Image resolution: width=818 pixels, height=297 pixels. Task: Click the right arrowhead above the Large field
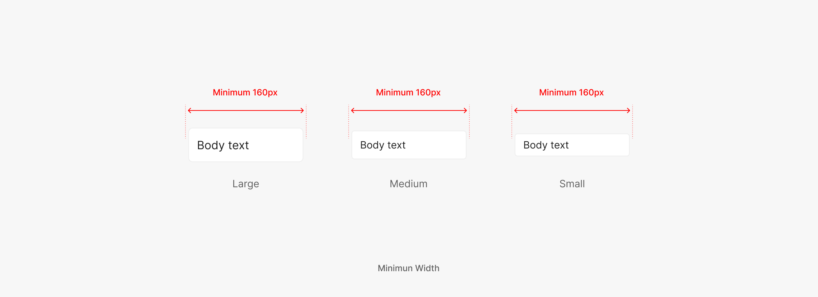303,110
